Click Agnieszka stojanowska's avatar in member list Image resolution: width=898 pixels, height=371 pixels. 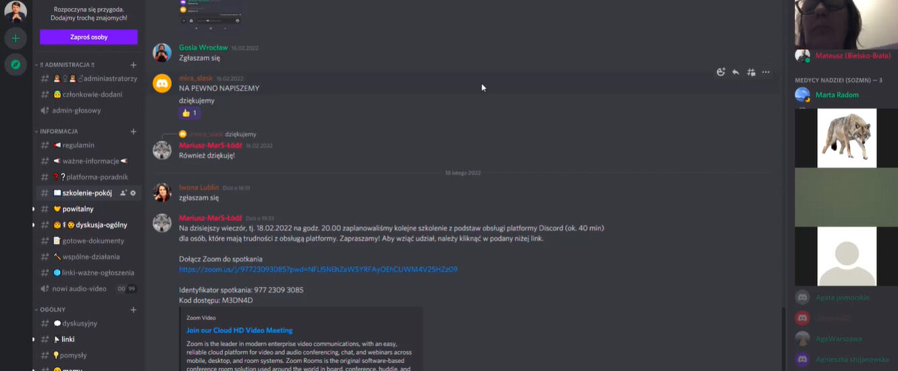tap(802, 360)
